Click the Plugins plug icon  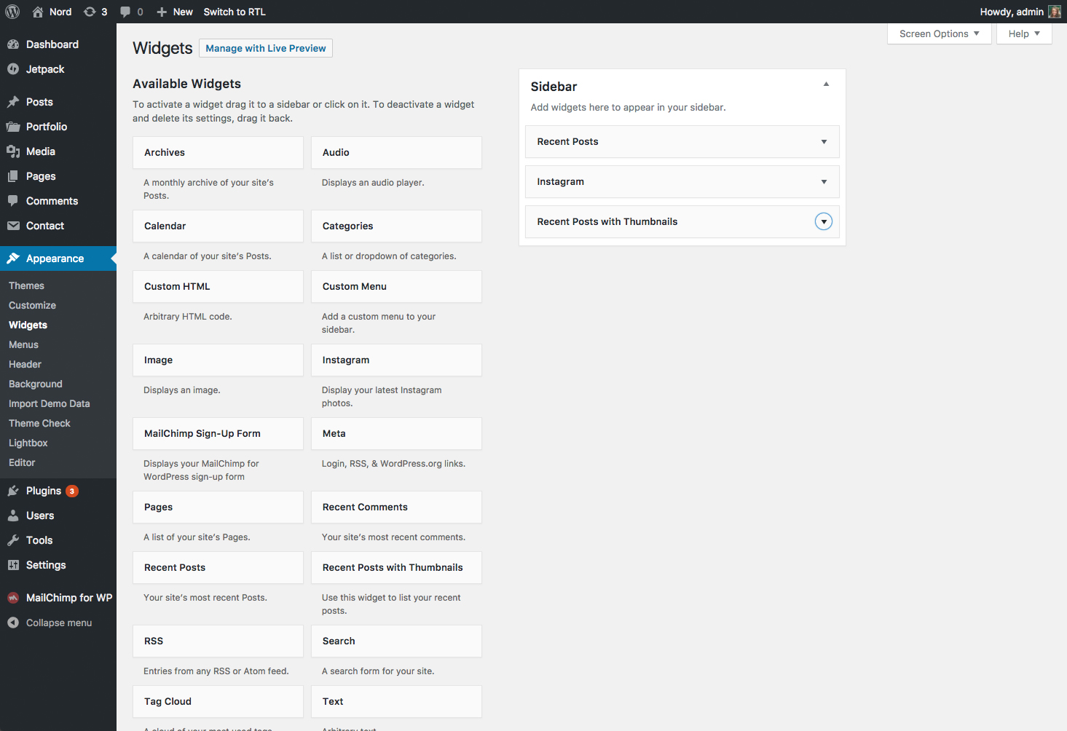(x=13, y=491)
